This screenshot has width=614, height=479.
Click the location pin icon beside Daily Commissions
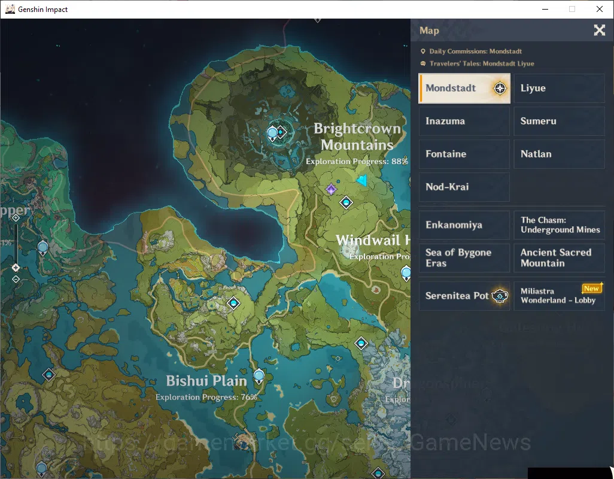coord(423,51)
